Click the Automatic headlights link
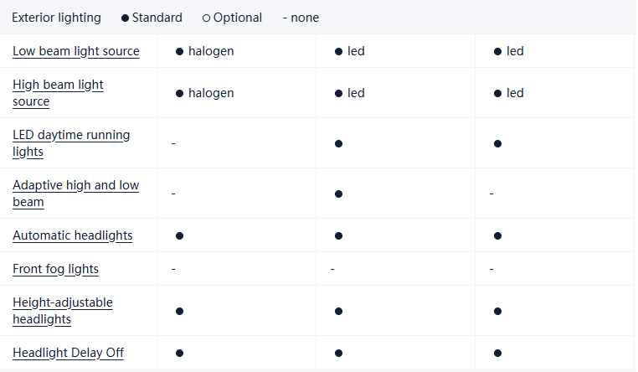The height and width of the screenshot is (372, 638). coord(73,235)
